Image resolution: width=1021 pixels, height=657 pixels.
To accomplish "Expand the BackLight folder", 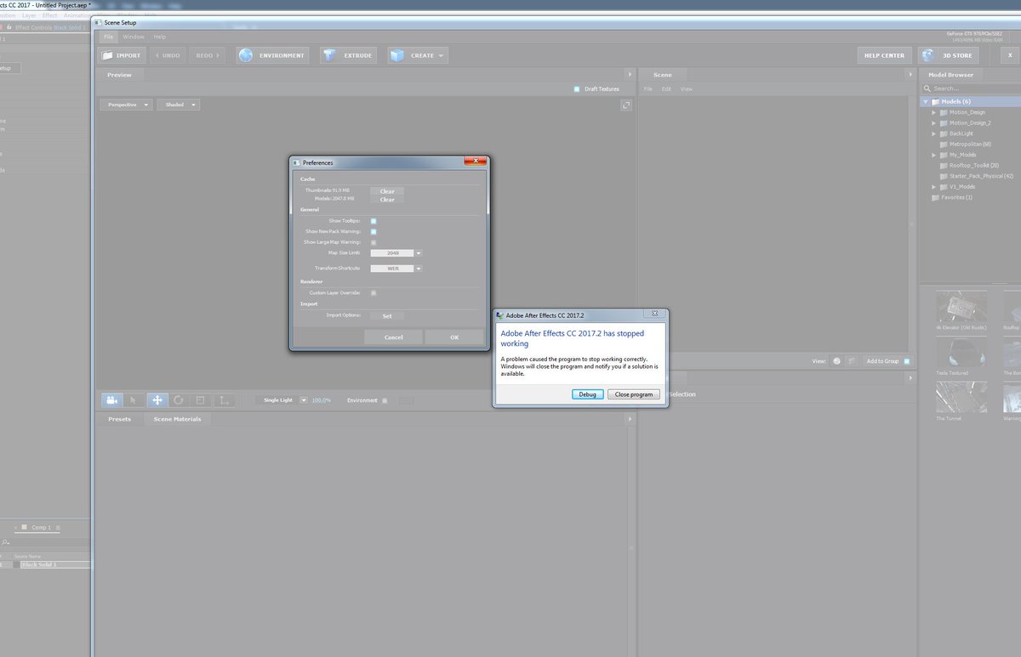I will click(934, 133).
